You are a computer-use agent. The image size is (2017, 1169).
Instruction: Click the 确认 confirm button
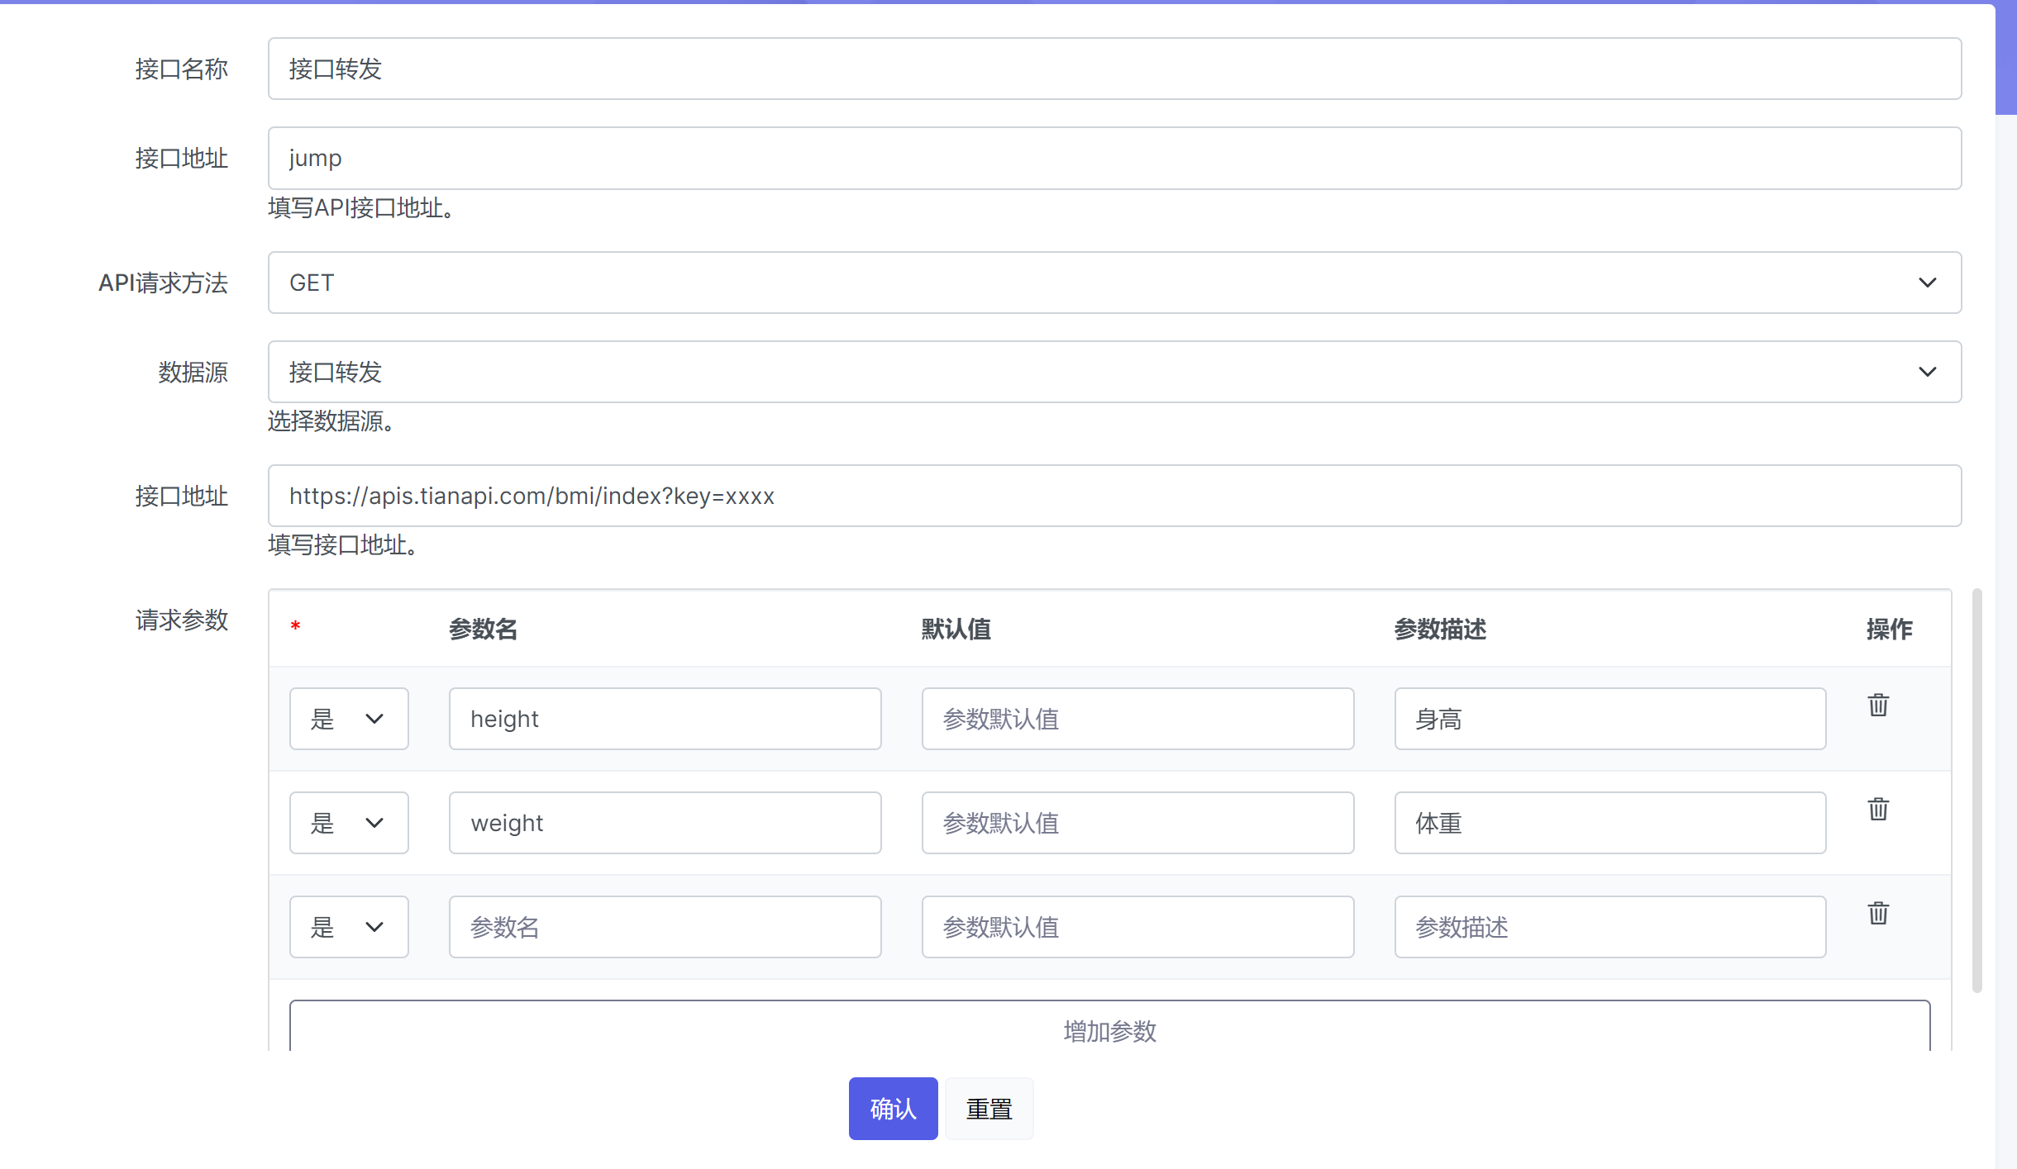[893, 1109]
